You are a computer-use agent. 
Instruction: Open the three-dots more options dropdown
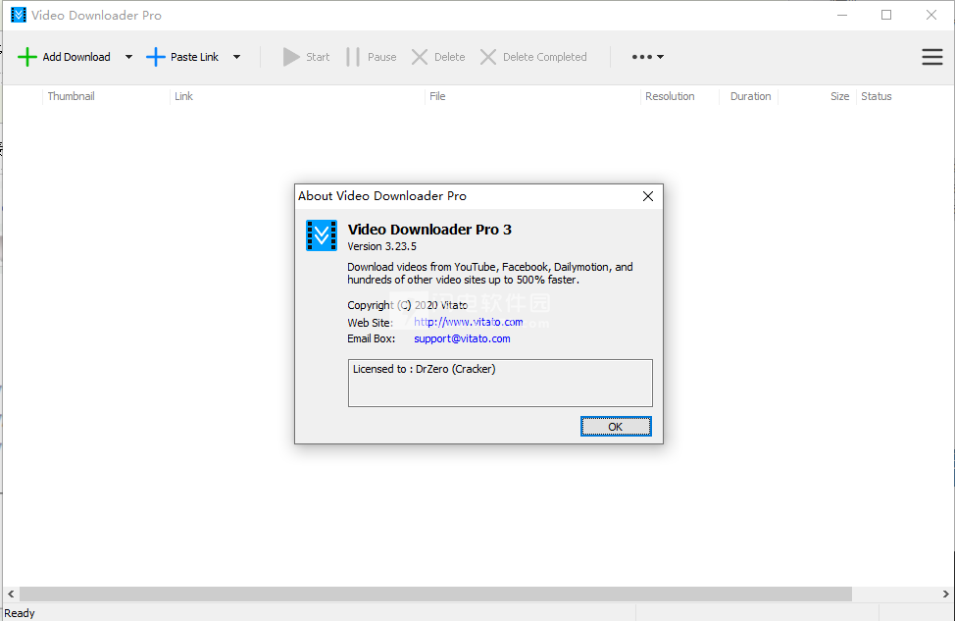click(x=647, y=57)
